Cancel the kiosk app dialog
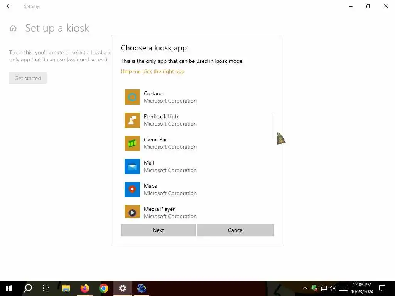Viewport: 395px width, 296px height. (x=236, y=230)
